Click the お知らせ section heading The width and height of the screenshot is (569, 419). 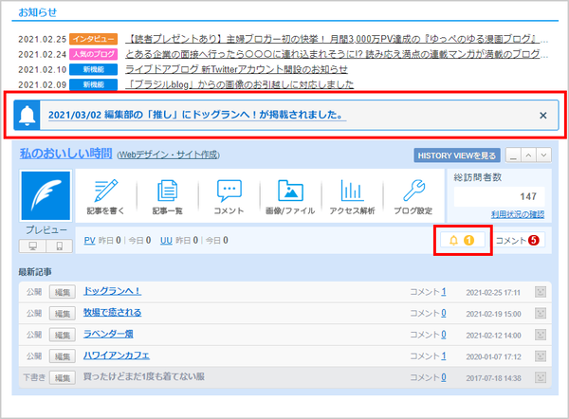[x=37, y=12]
